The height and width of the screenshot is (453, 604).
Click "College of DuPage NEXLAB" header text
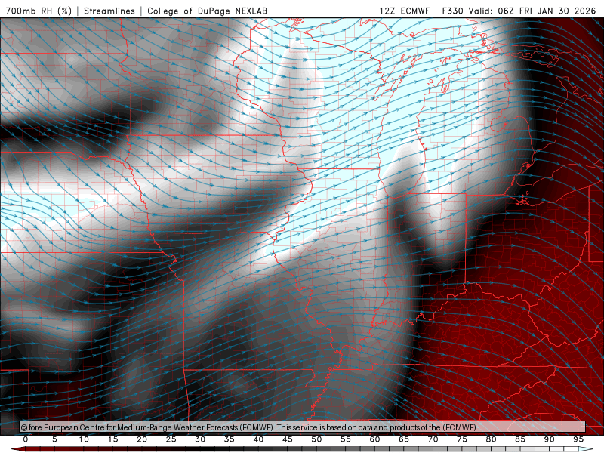(207, 11)
